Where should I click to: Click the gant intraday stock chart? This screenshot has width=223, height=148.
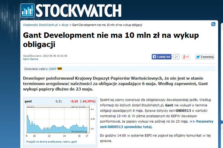coord(58,119)
